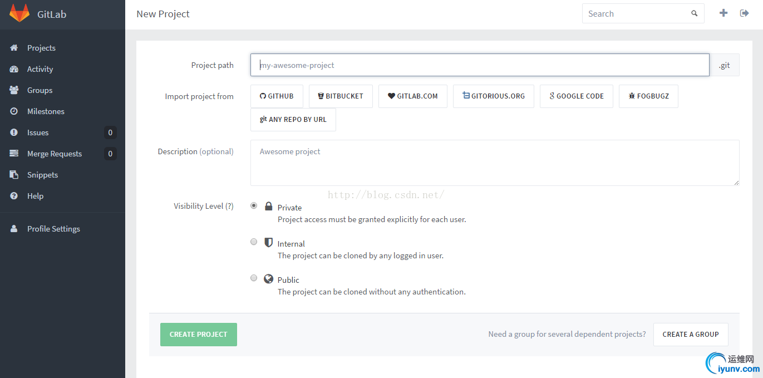This screenshot has height=378, width=763.
Task: Import project from Bitbucket
Action: coord(341,96)
